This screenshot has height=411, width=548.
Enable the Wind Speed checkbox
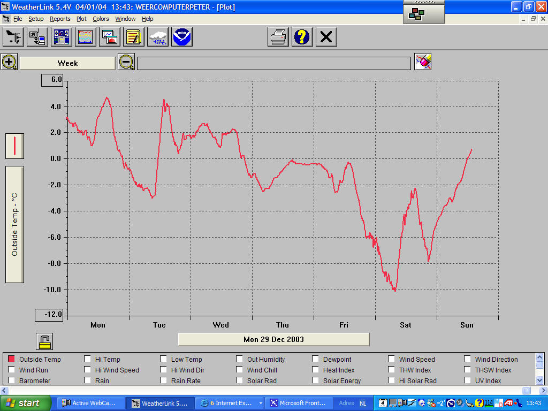(391, 359)
